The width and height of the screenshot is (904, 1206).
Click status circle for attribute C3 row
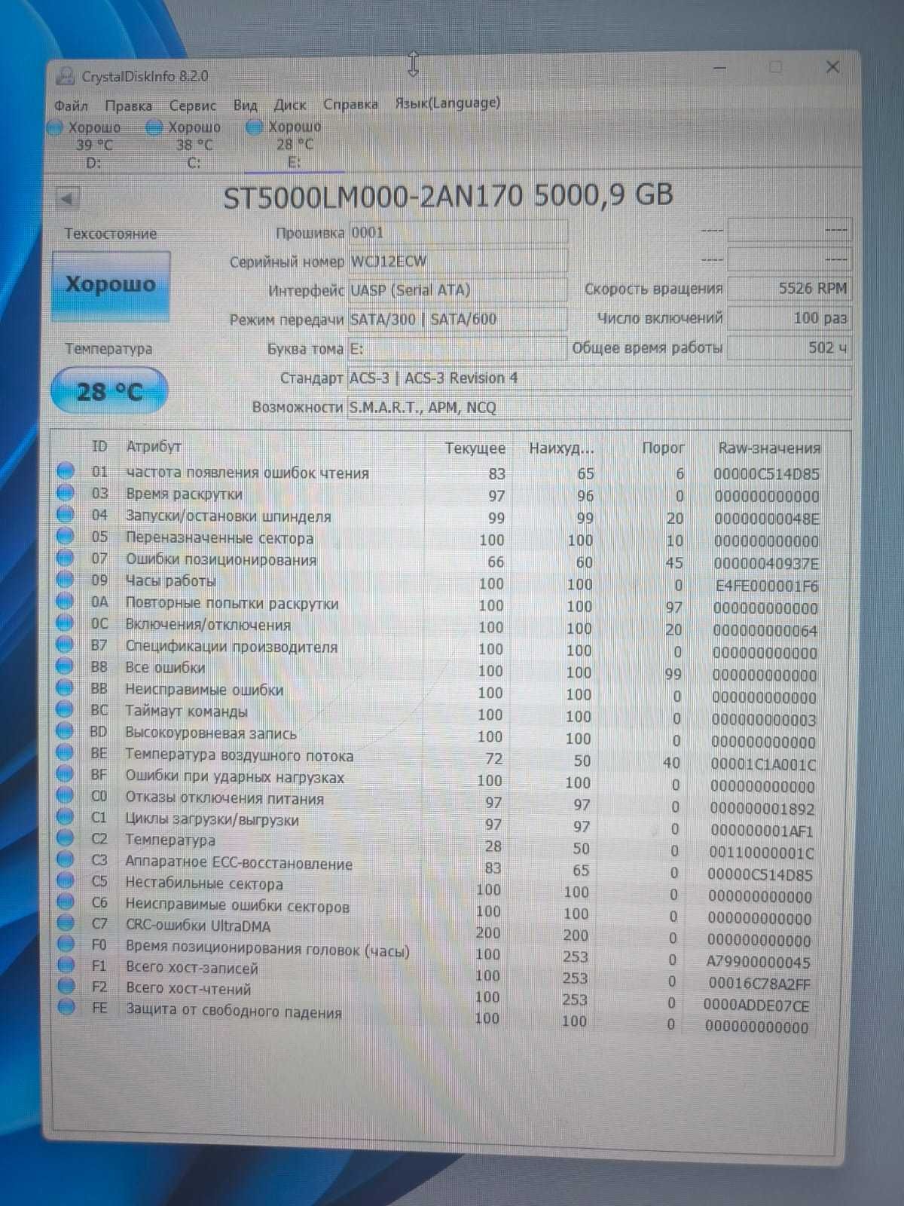click(66, 859)
